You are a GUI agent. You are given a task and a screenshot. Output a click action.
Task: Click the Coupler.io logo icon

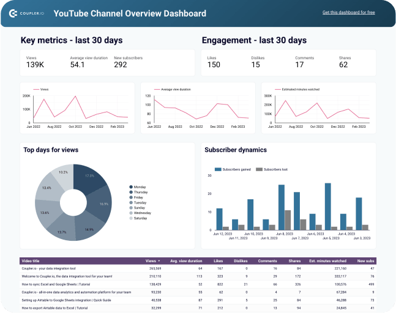(13, 12)
